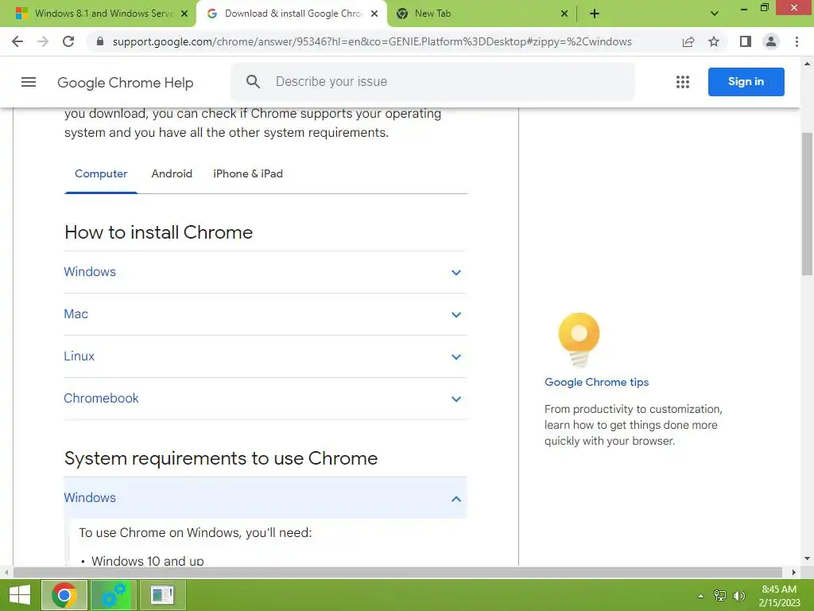This screenshot has width=814, height=611.
Task: Click the lock icon in address bar
Action: [100, 41]
